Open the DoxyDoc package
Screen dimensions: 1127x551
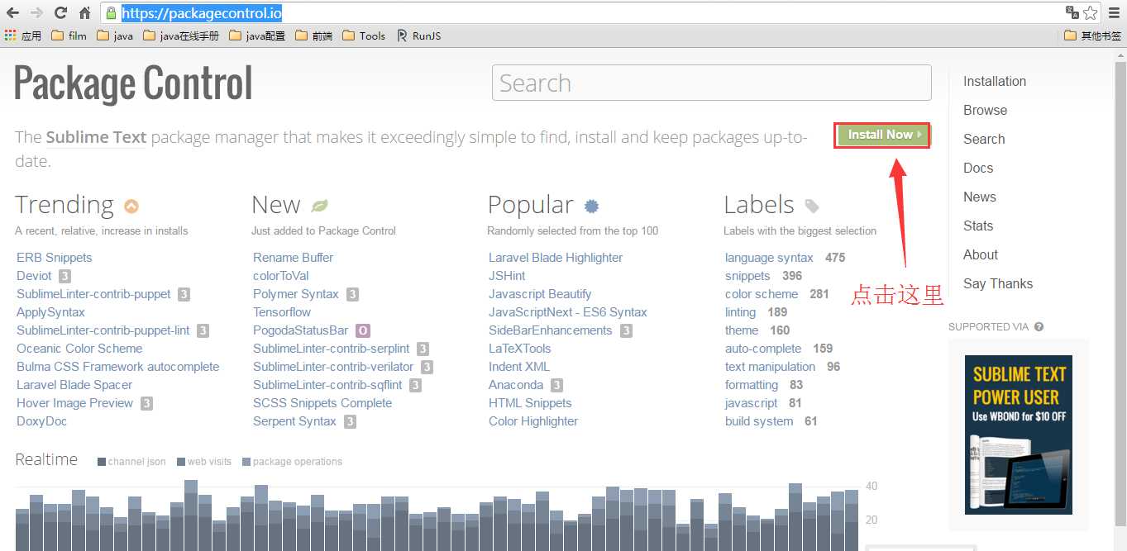point(41,421)
